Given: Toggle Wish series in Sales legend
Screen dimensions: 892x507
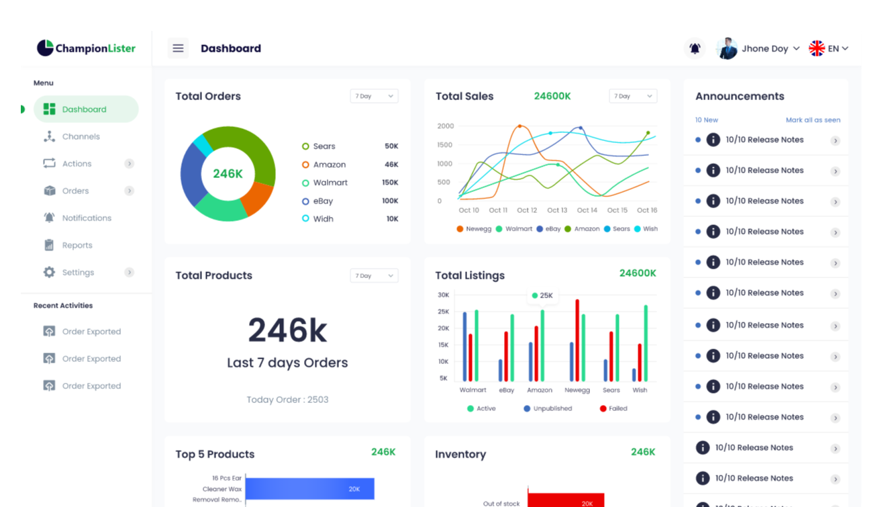Looking at the screenshot, I should coord(646,229).
